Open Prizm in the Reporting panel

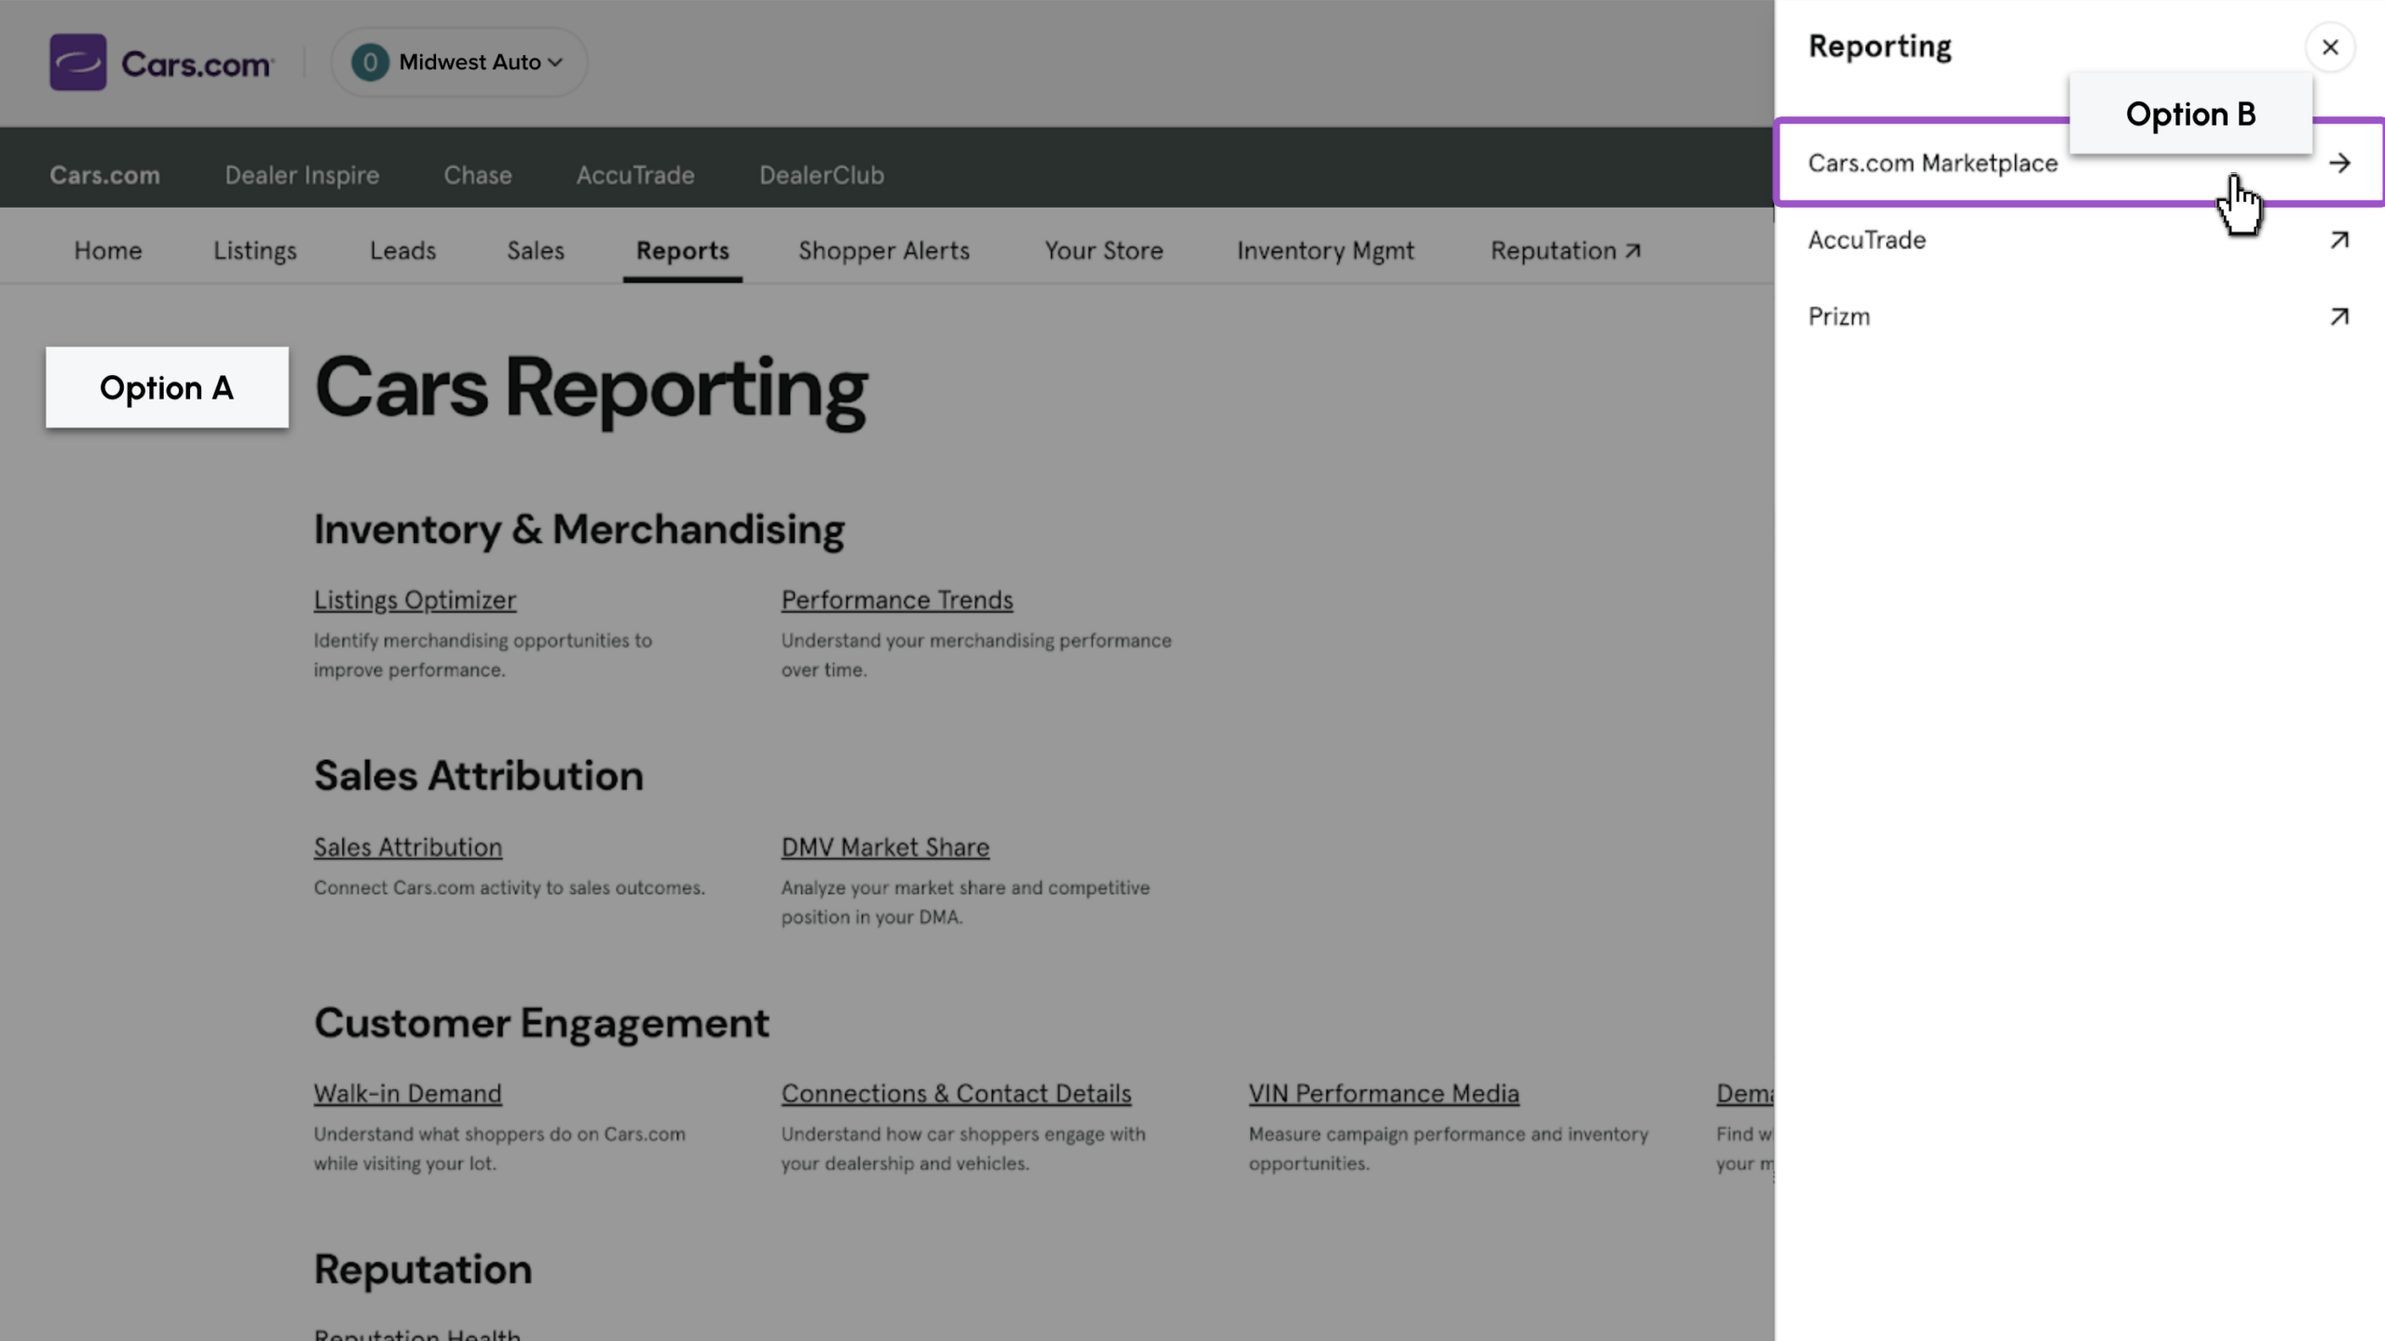(x=2079, y=317)
